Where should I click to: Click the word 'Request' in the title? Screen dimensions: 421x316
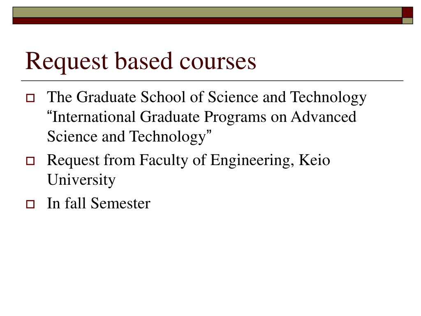click(67, 63)
